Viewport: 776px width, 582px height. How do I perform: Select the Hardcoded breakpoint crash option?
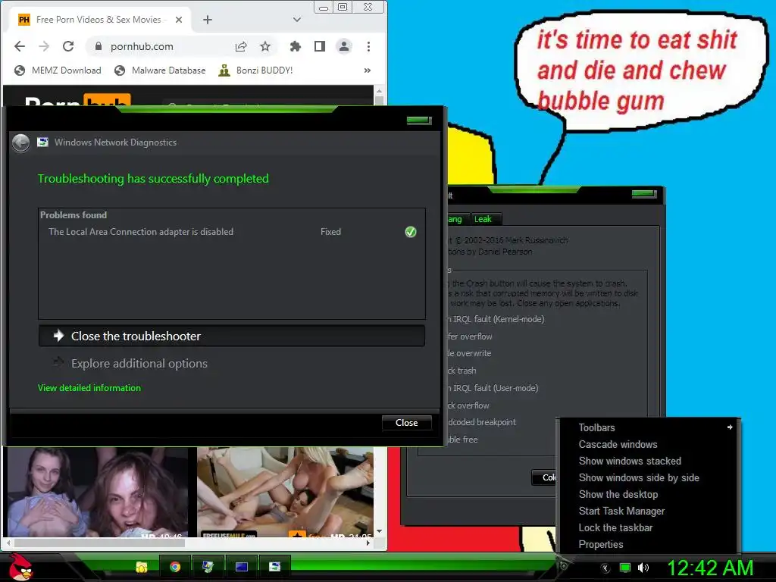coord(481,422)
